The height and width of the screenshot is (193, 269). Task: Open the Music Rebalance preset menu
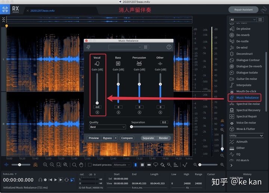tap(145, 47)
